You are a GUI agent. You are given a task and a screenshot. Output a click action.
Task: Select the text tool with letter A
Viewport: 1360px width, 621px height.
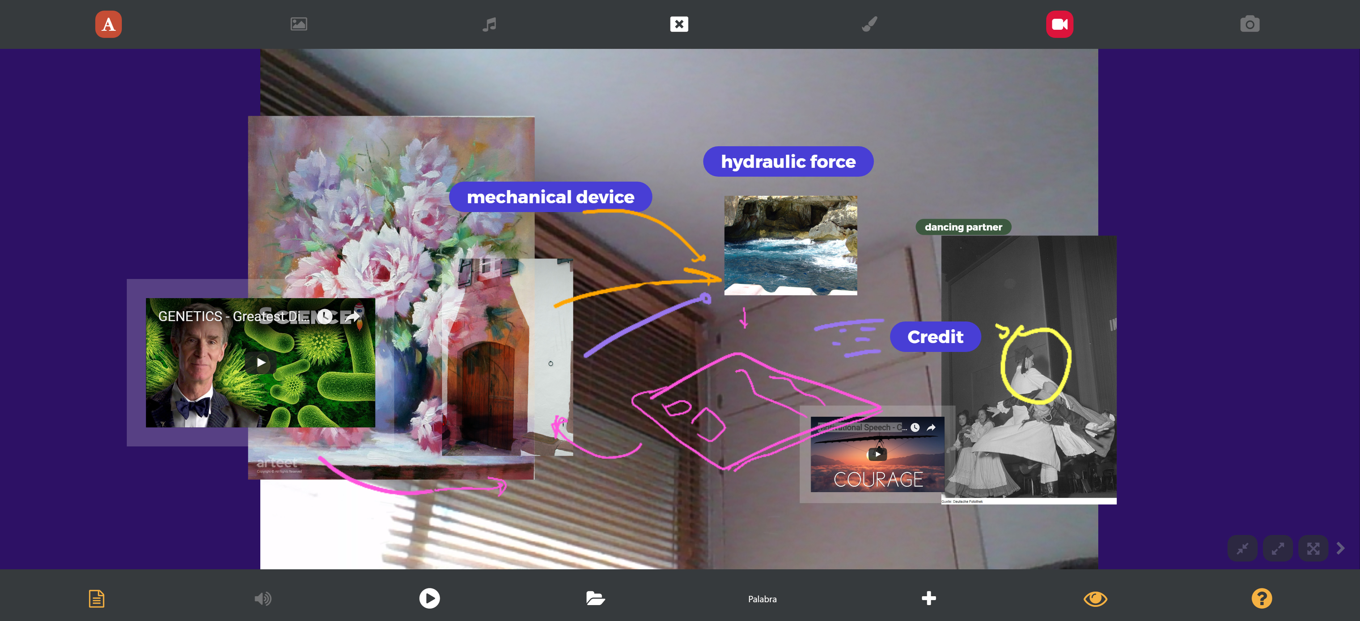[108, 24]
